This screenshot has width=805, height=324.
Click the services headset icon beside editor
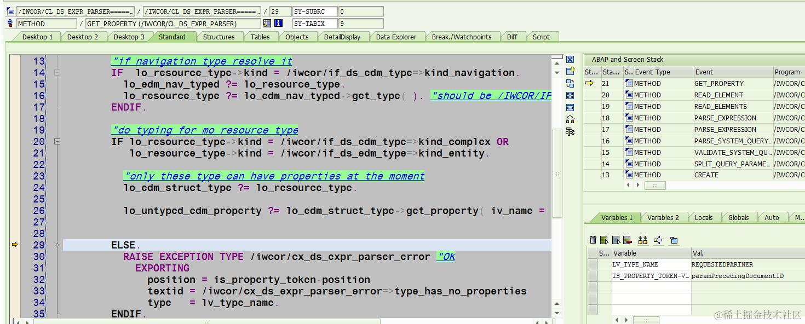570,120
